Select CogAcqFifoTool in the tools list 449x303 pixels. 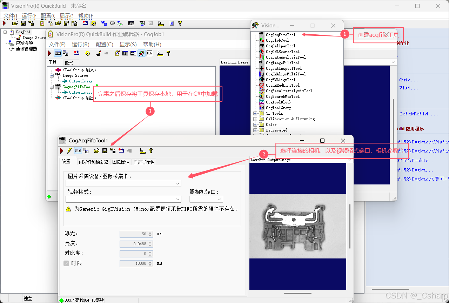[x=281, y=35]
